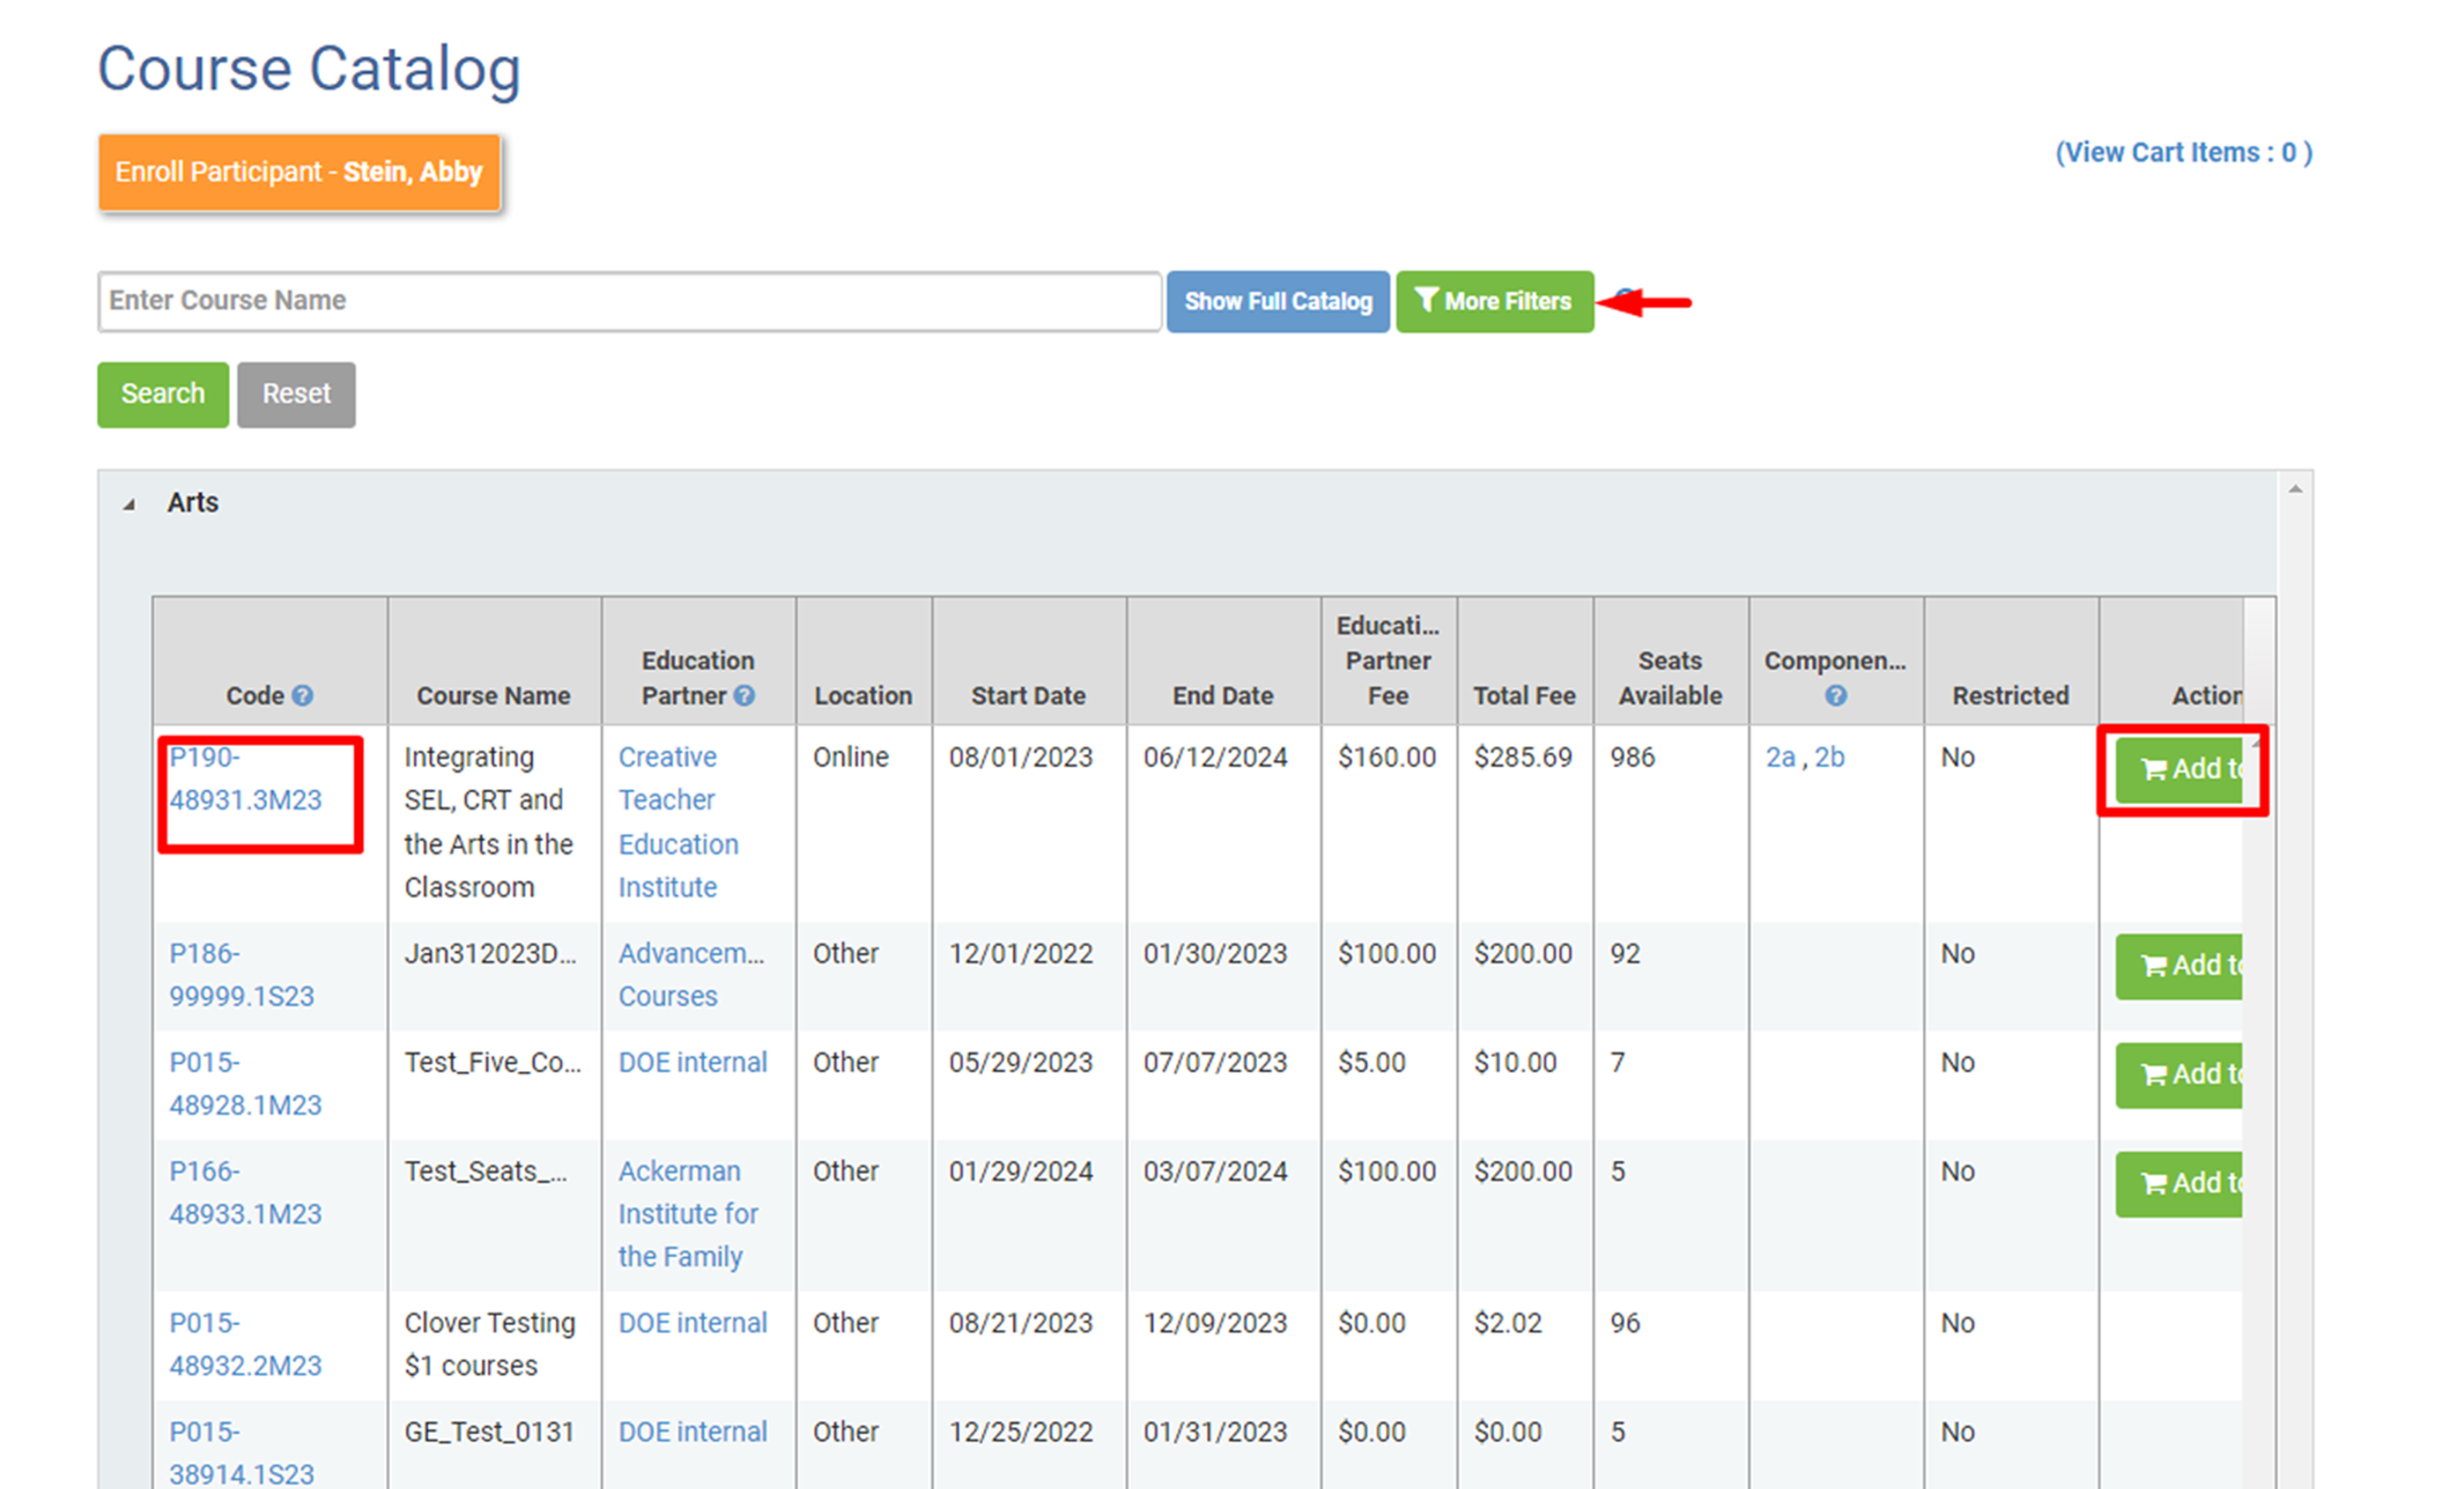Select course name Jan312023D...

click(x=490, y=953)
